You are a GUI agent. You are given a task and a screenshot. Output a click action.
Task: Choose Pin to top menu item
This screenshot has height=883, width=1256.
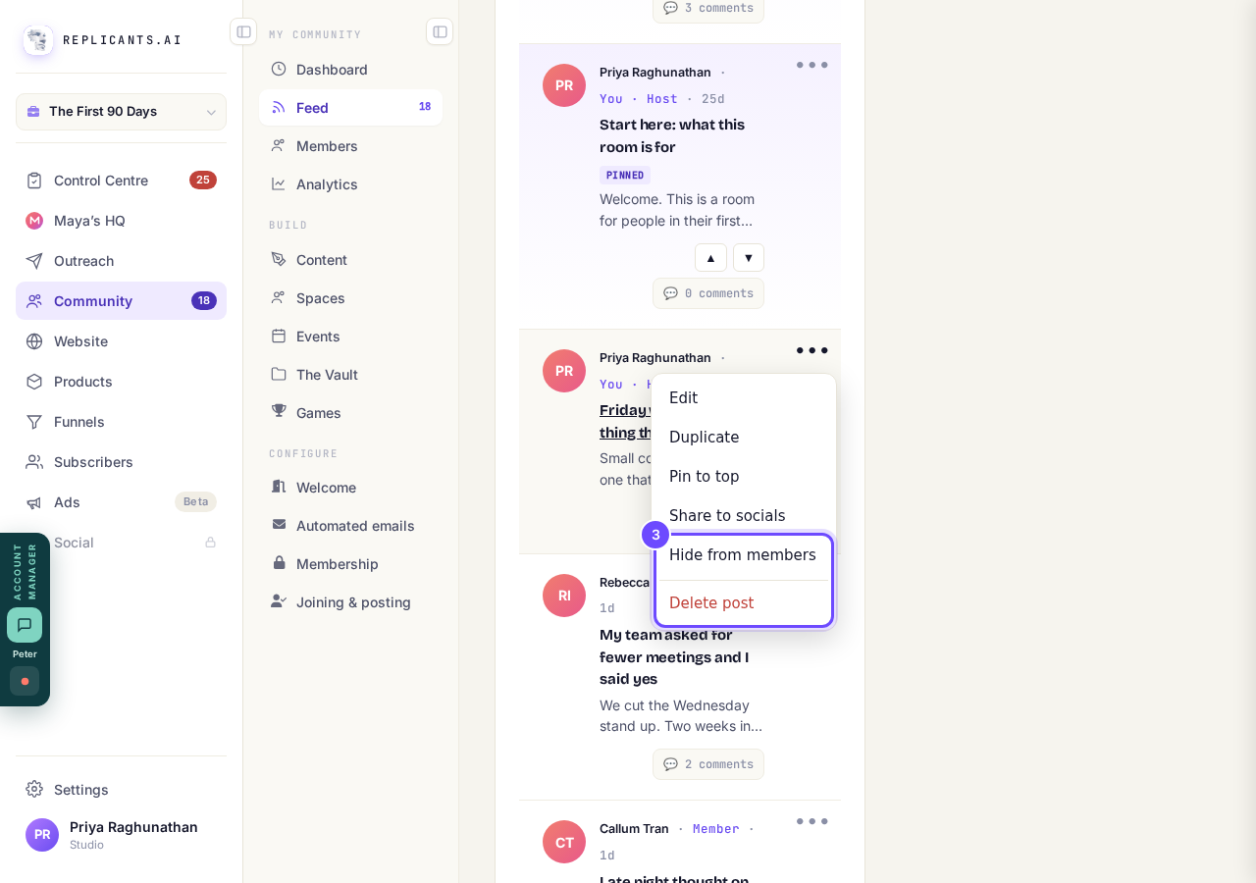744,477
